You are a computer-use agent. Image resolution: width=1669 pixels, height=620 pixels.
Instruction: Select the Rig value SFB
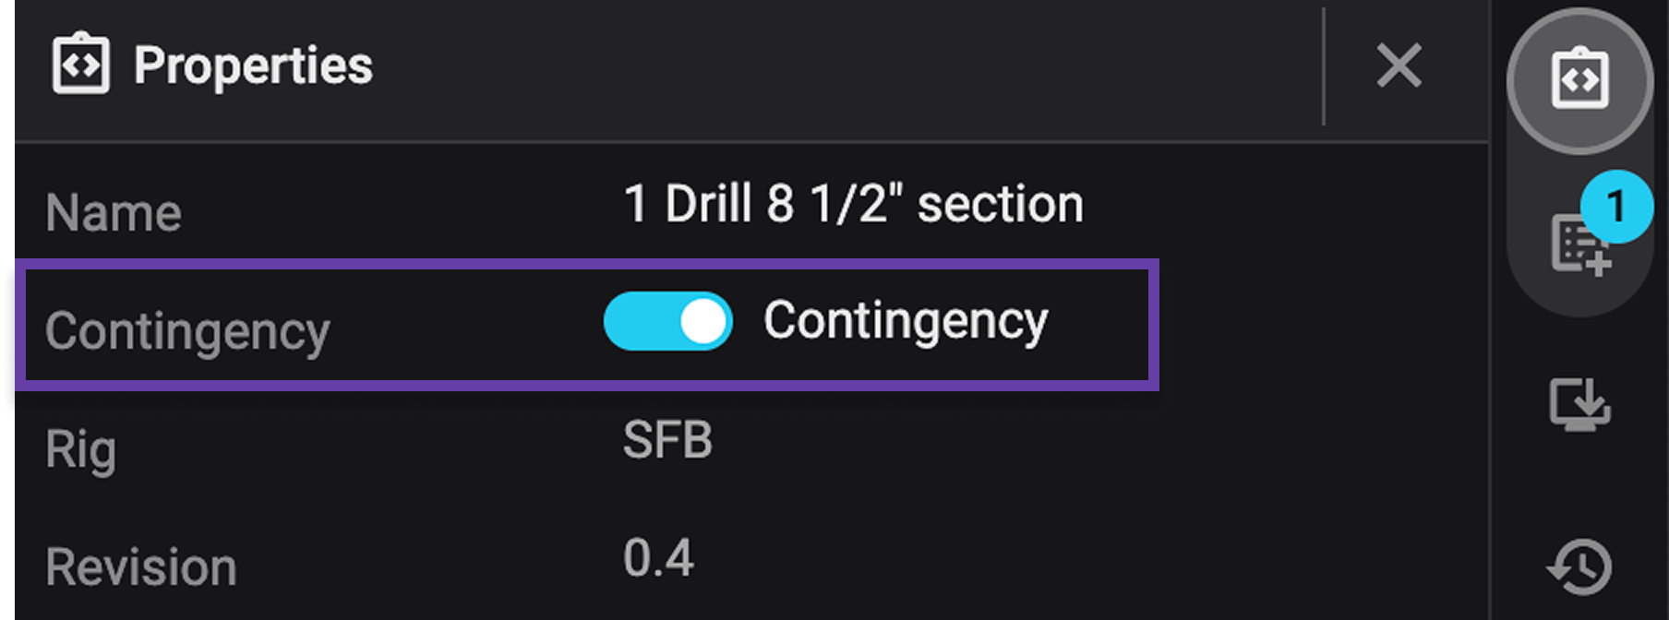pyautogui.click(x=667, y=440)
